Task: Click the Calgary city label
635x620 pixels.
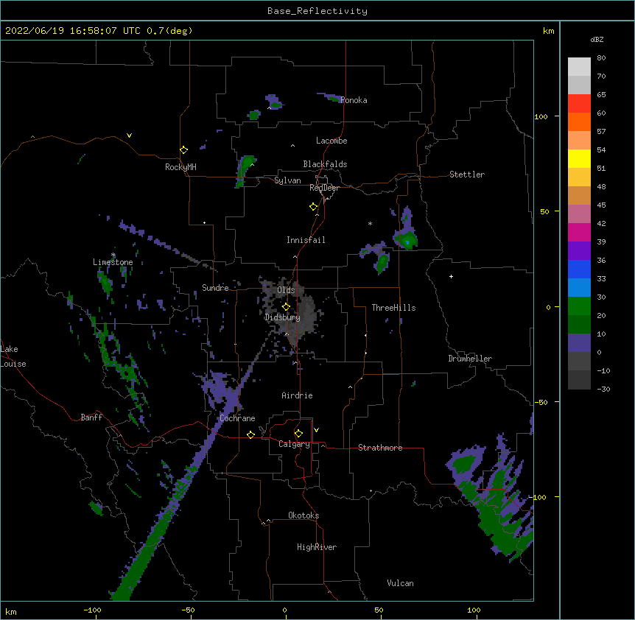Action: 294,444
